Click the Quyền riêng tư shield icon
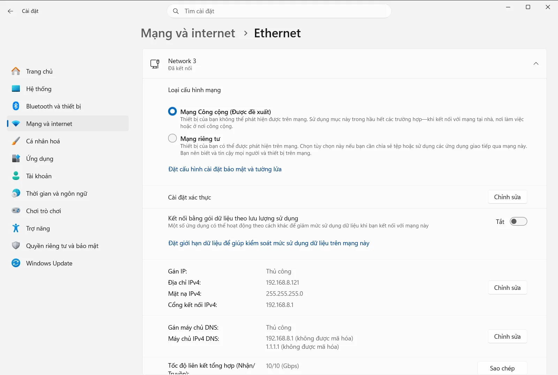558x375 pixels. point(16,246)
